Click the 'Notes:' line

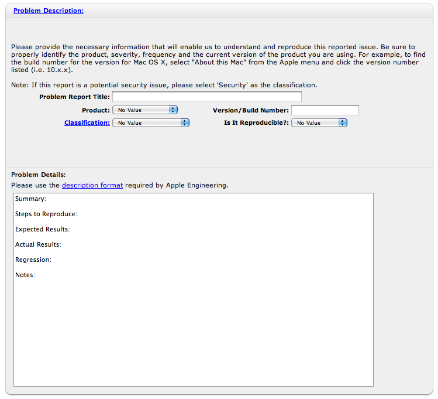coord(25,275)
